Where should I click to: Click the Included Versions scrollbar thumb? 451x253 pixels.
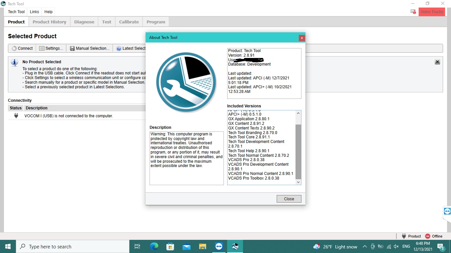[298, 152]
